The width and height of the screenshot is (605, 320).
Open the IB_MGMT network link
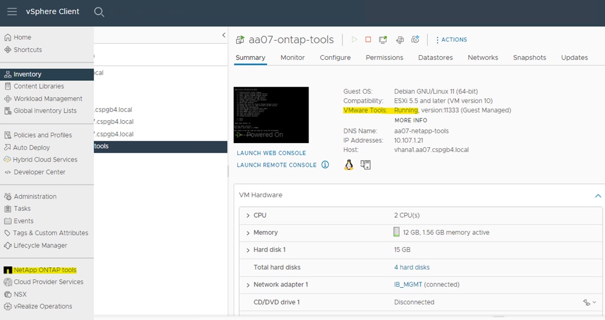tap(408, 284)
